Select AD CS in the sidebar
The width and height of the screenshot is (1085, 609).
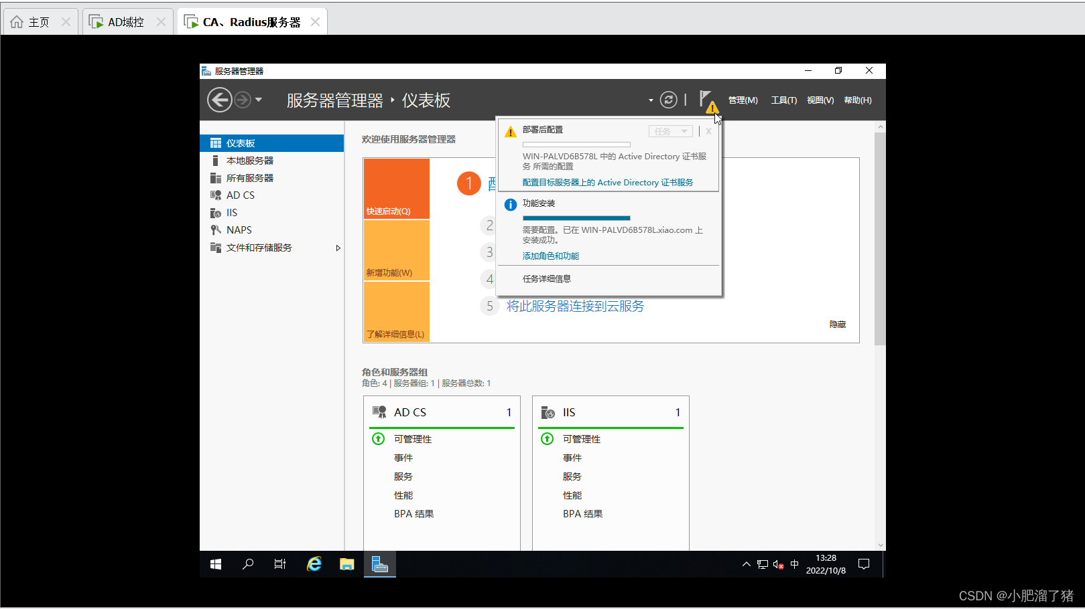pyautogui.click(x=272, y=195)
